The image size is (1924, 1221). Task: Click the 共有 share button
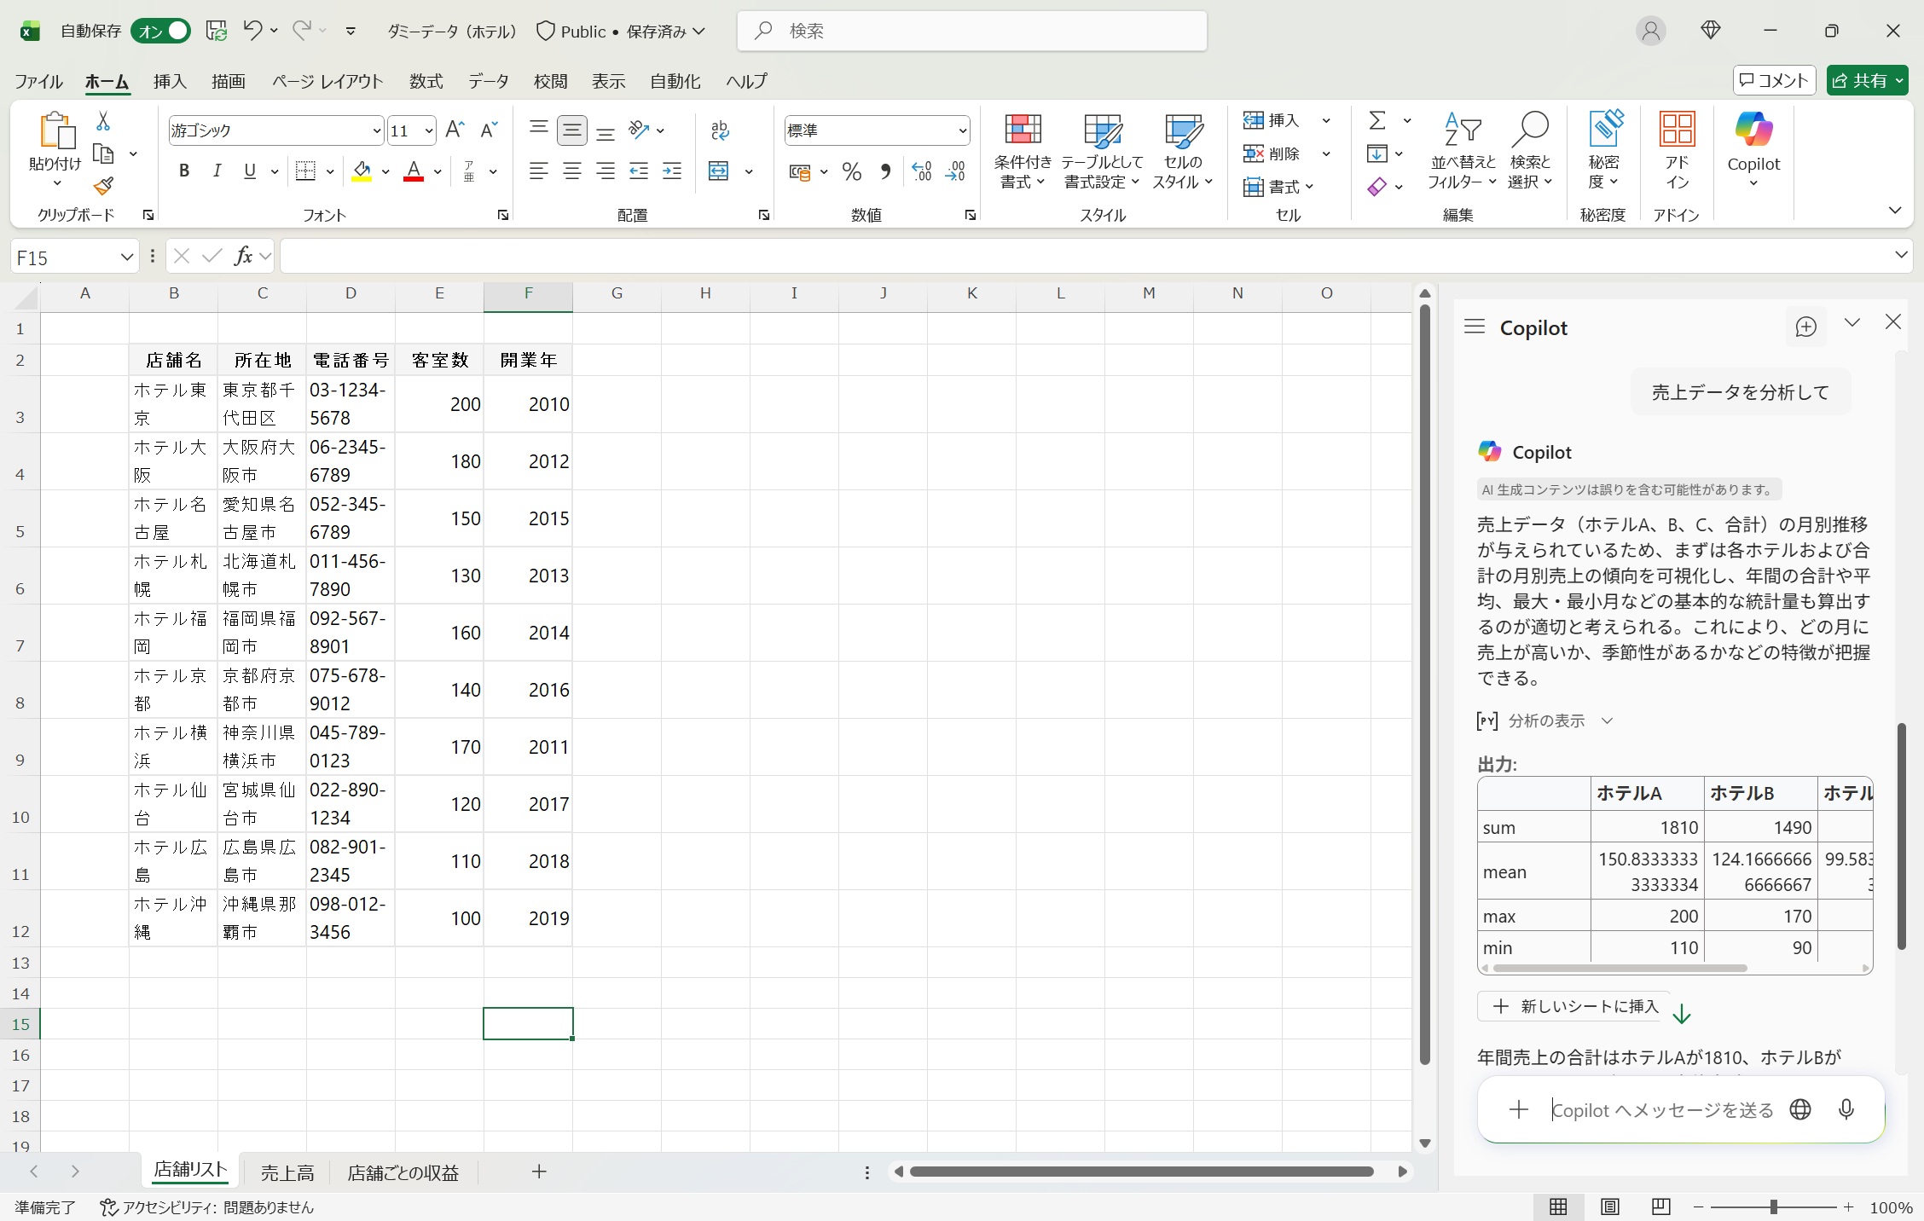pyautogui.click(x=1866, y=81)
